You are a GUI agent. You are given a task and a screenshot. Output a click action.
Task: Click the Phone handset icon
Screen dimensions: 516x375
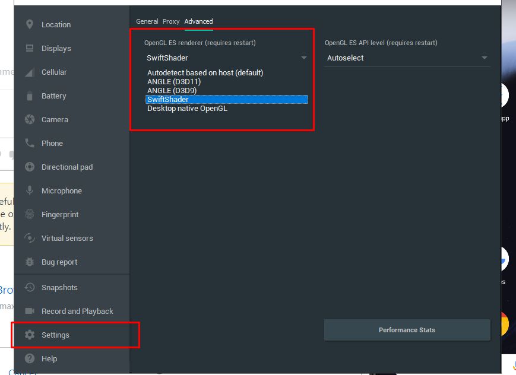tap(30, 143)
